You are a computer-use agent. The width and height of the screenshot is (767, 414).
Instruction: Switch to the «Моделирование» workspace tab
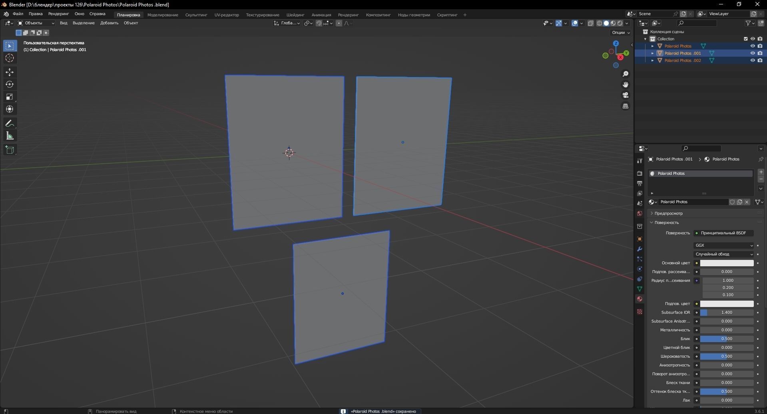163,15
